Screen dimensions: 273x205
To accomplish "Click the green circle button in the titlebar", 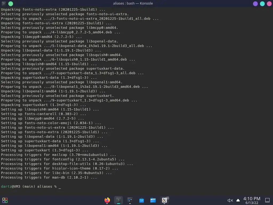I will click(11, 3).
